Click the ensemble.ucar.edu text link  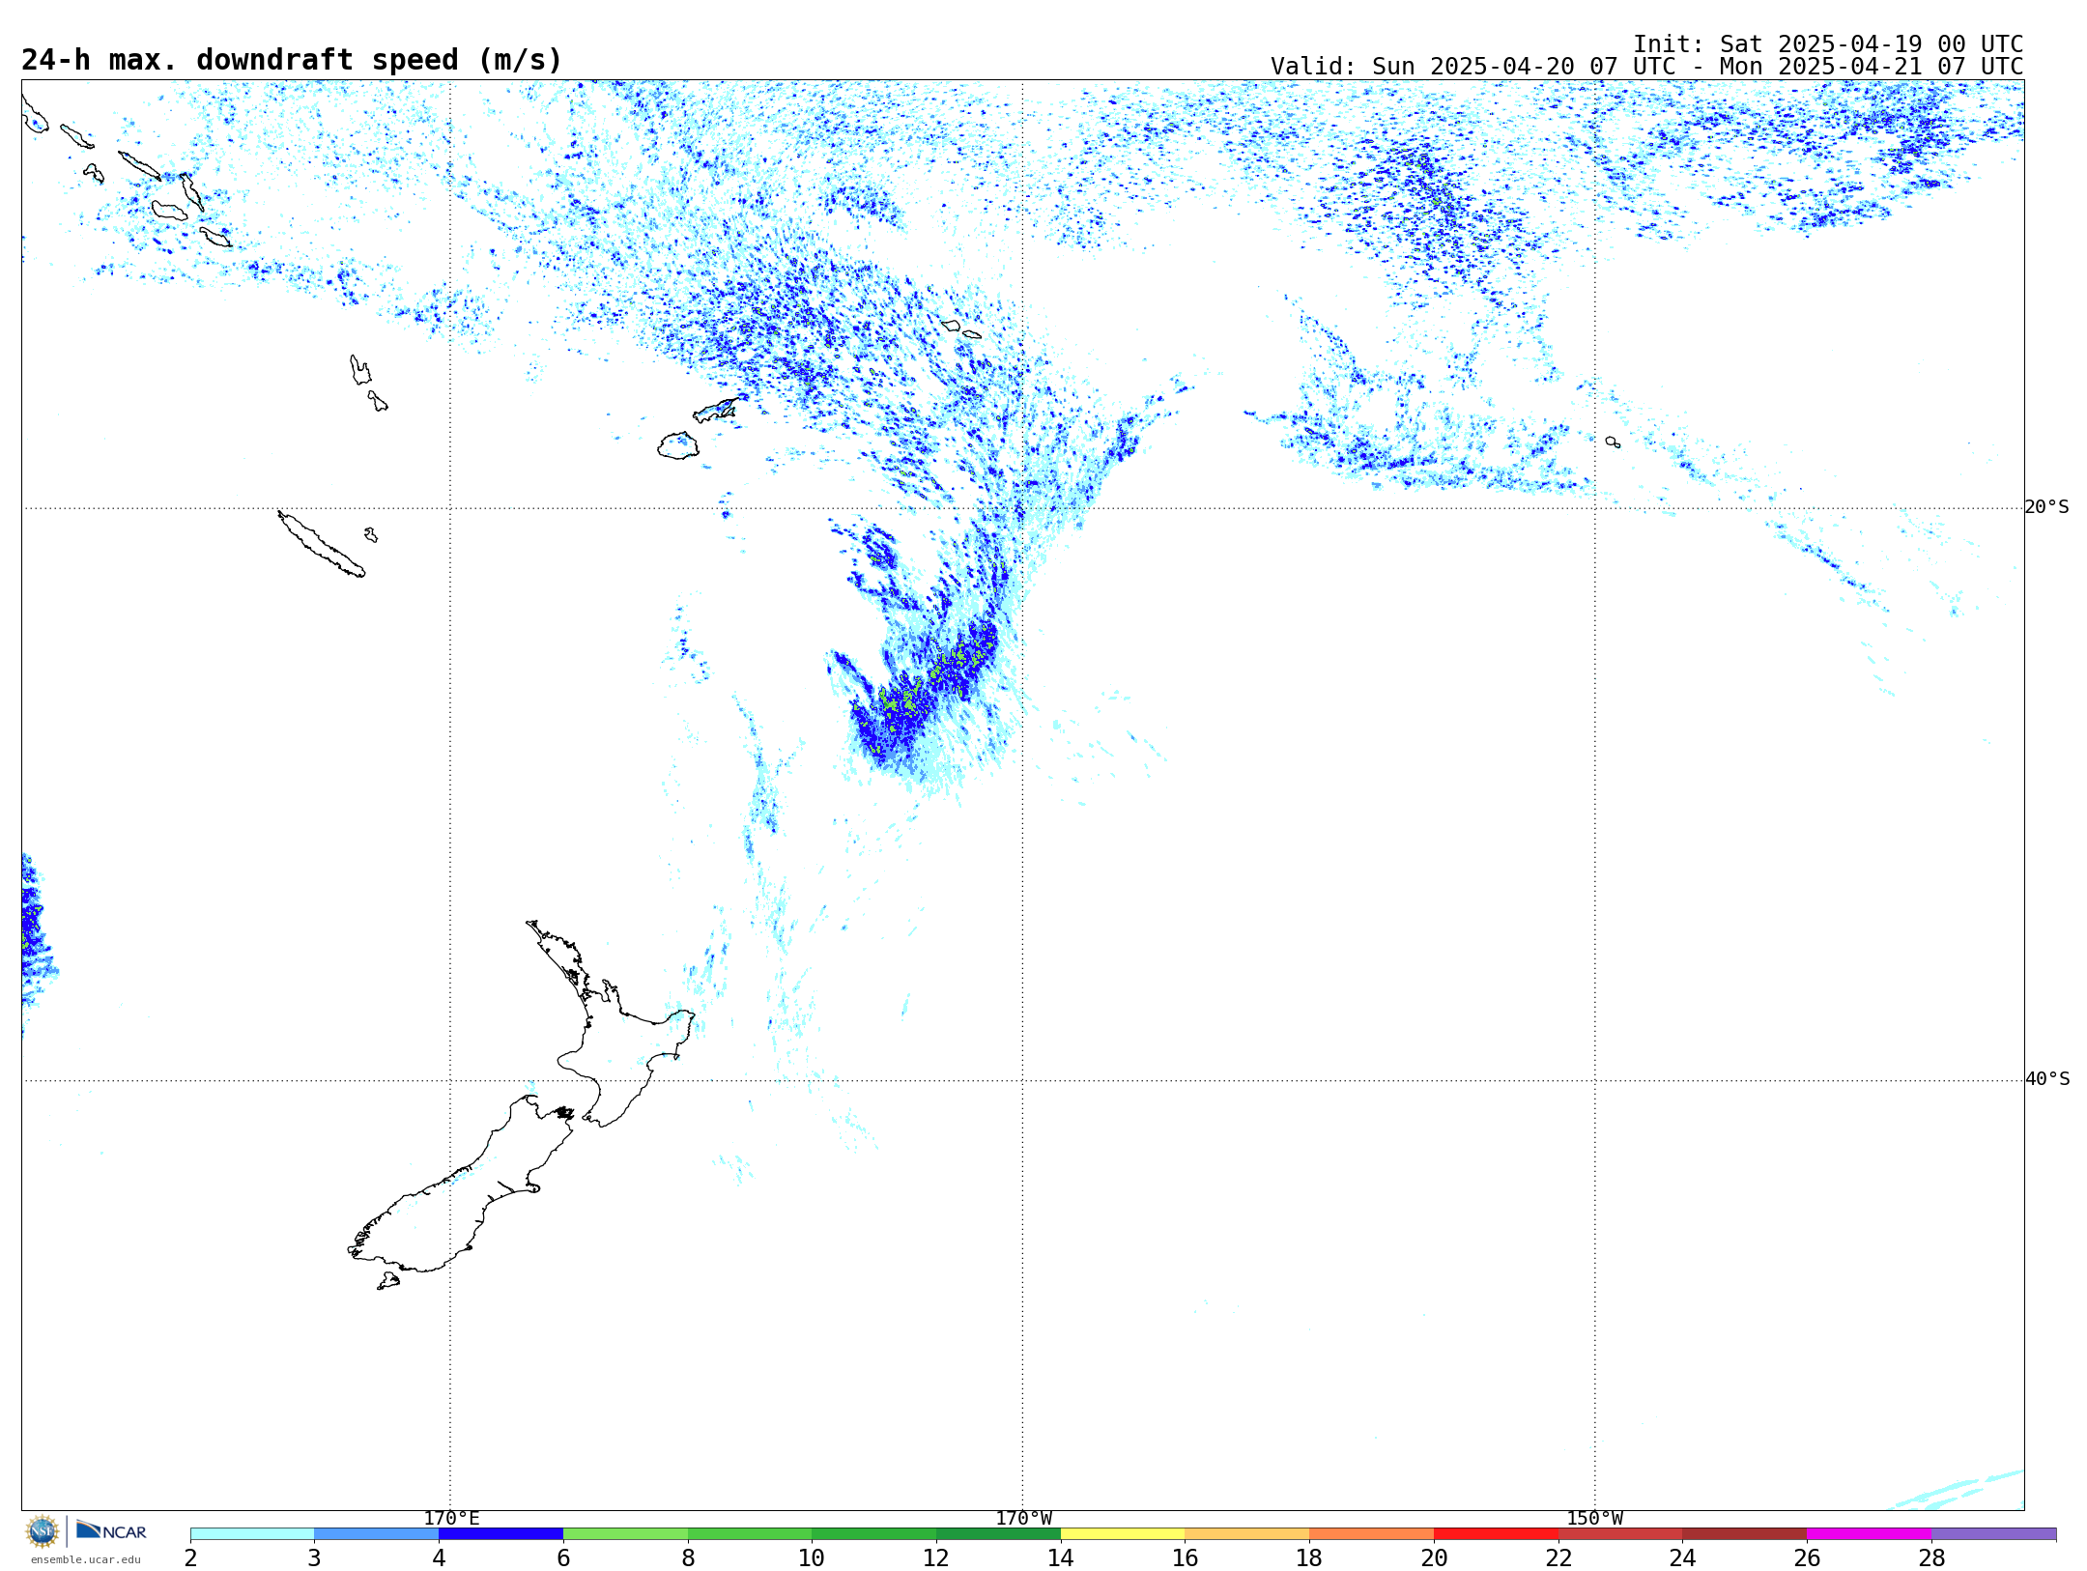click(x=85, y=1559)
